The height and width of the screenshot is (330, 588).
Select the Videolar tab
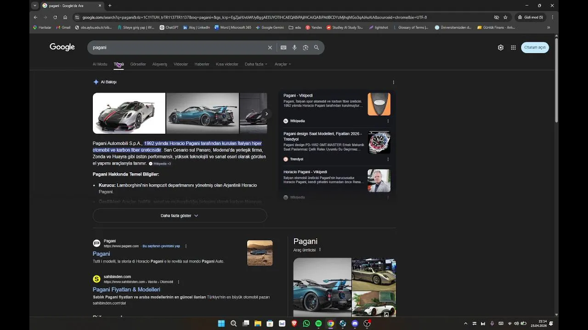click(x=181, y=64)
